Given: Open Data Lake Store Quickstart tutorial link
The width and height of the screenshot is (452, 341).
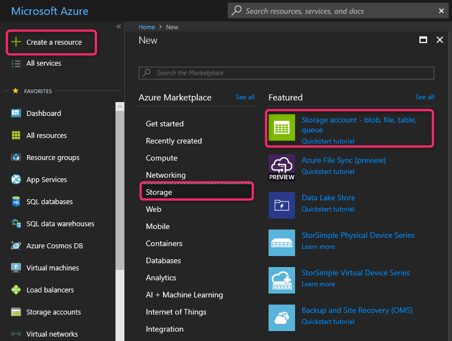Looking at the screenshot, I should 328,209.
